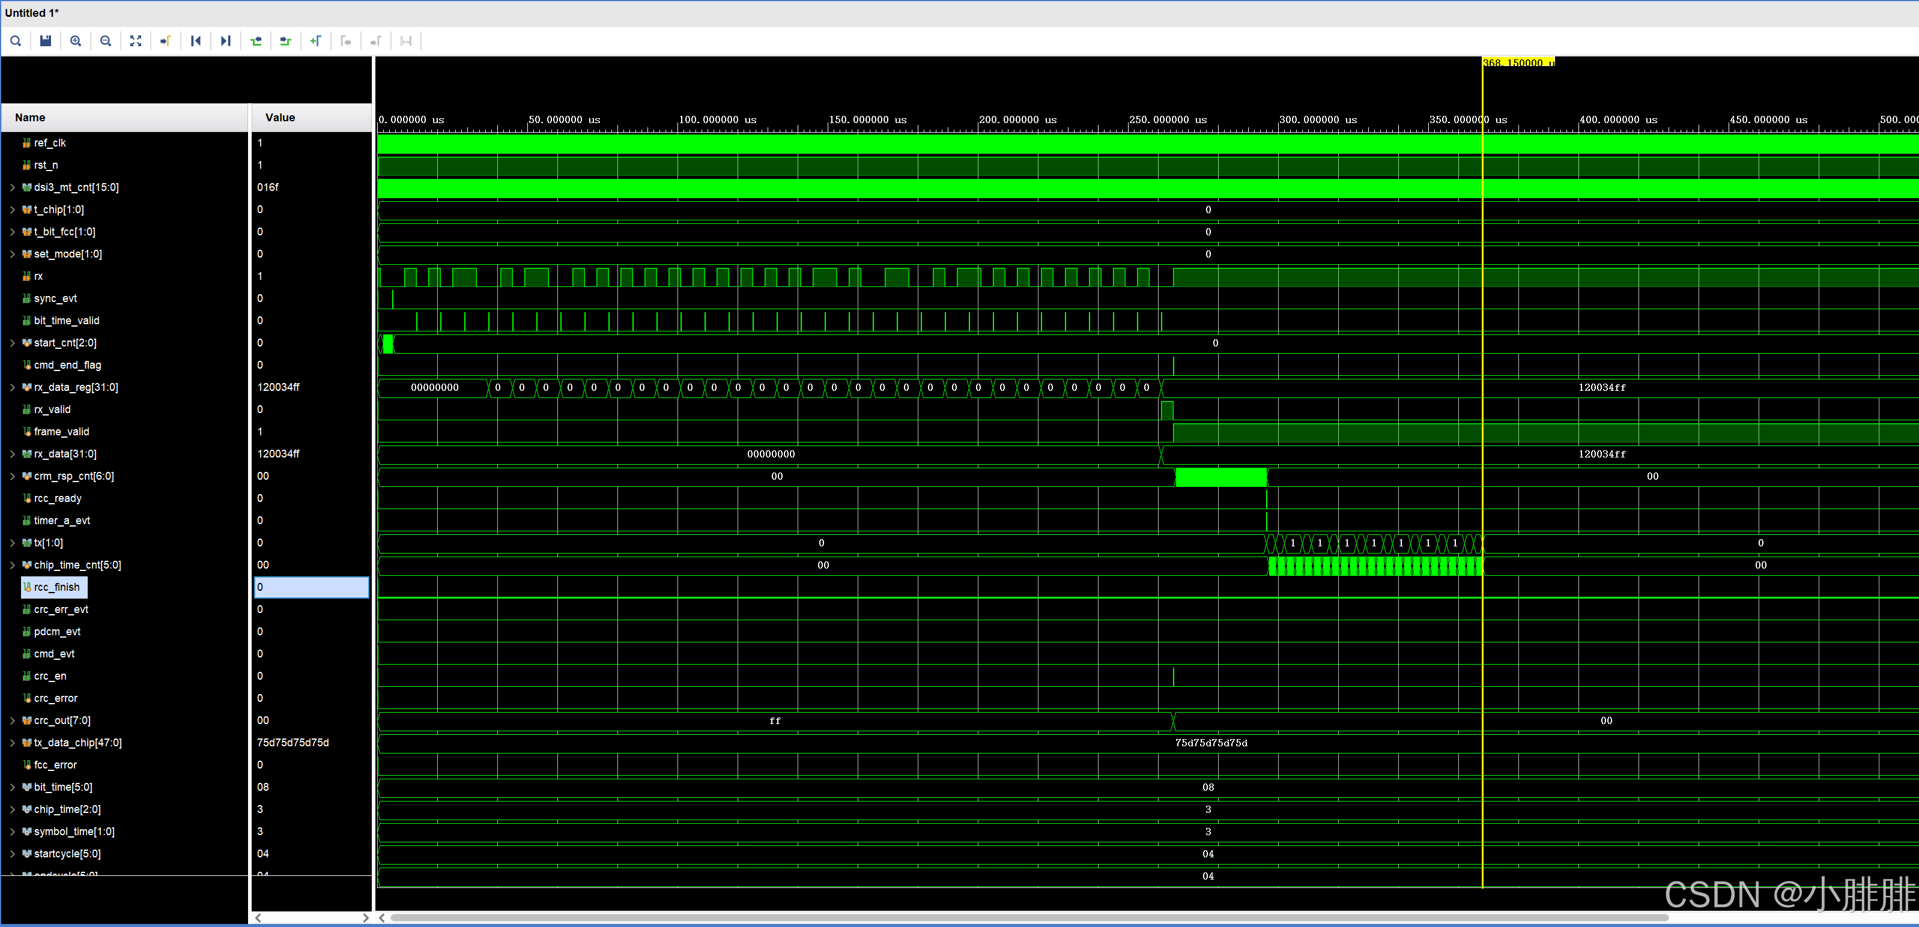This screenshot has height=927, width=1919.
Task: Click the Add Marker icon
Action: (x=316, y=41)
